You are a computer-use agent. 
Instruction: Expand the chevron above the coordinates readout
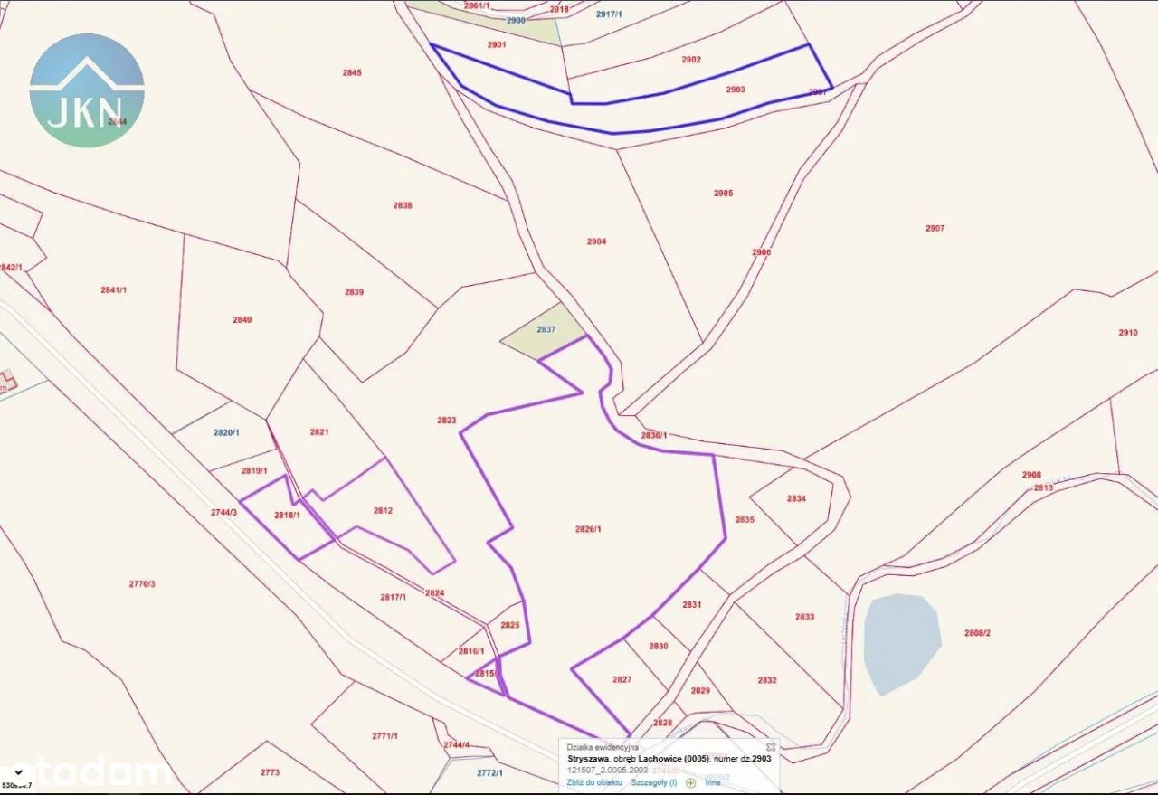pos(19,771)
